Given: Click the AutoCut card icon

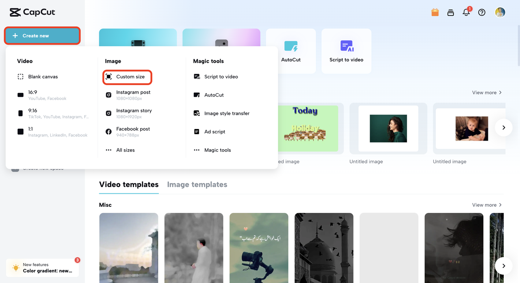Looking at the screenshot, I should [291, 46].
